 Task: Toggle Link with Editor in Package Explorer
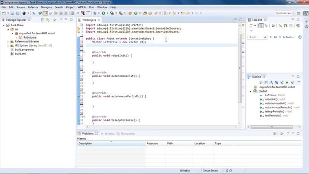pyautogui.click(x=48, y=20)
